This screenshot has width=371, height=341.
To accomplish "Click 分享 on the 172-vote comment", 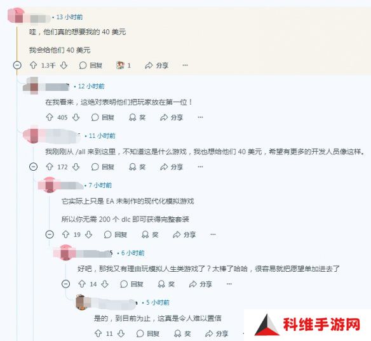I will (x=172, y=167).
